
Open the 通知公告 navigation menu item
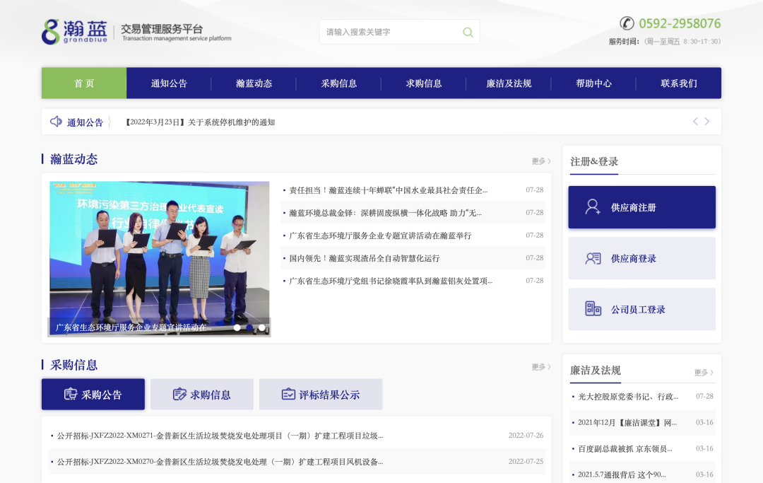[x=169, y=83]
